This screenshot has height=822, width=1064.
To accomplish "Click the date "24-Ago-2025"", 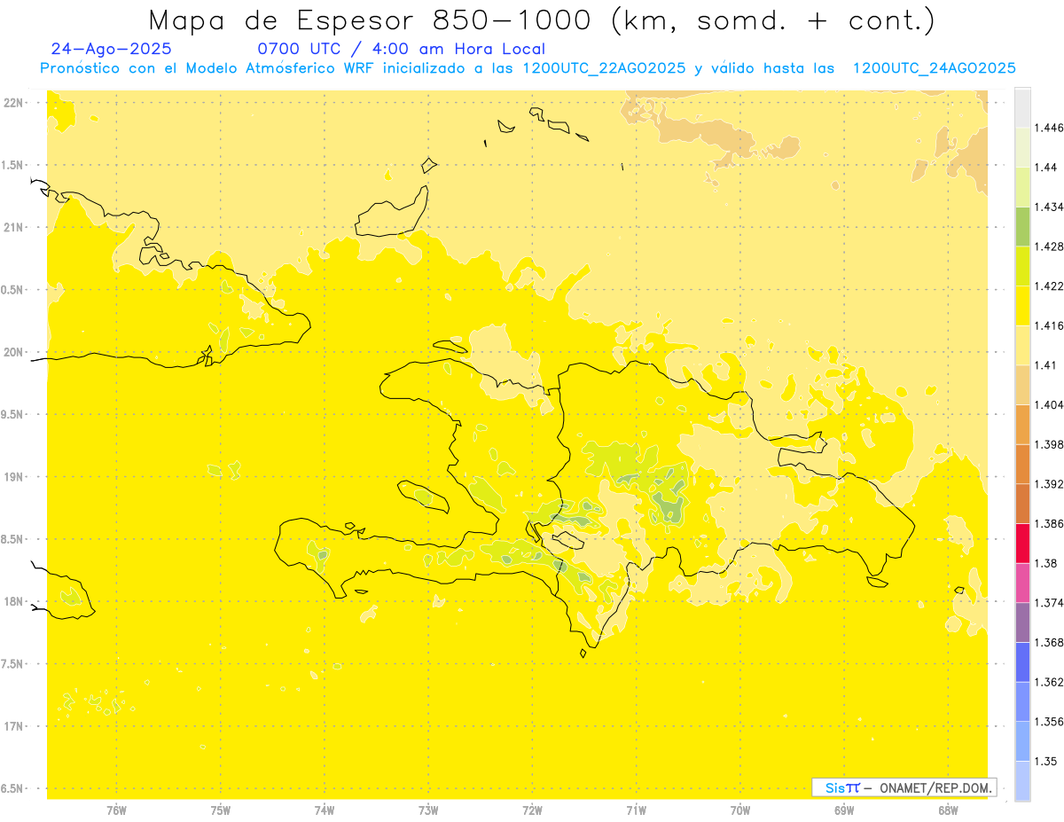I will 112,49.
